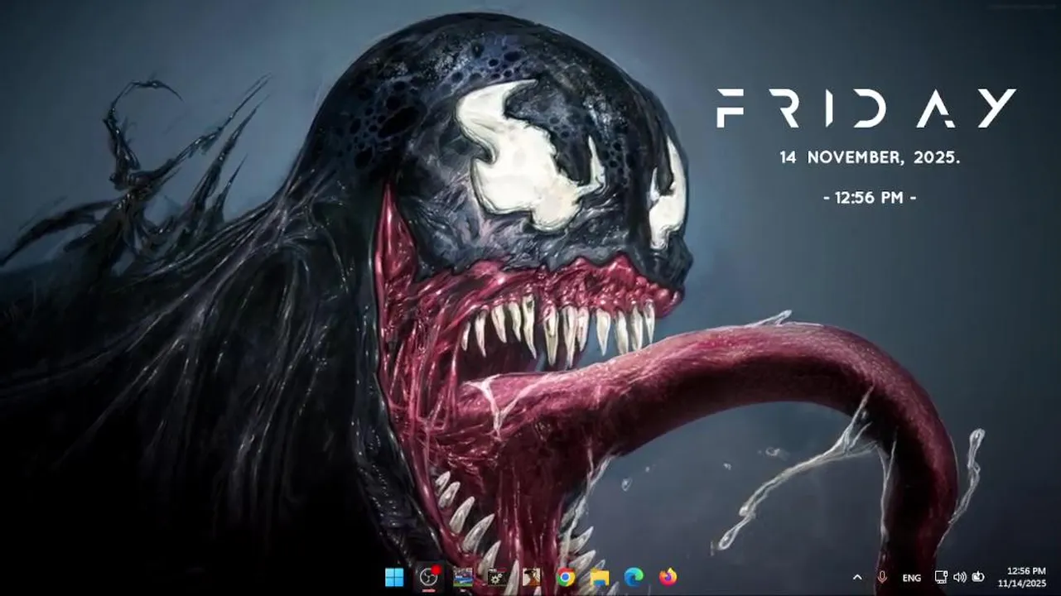
Task: Open the network status tray icon
Action: (941, 577)
